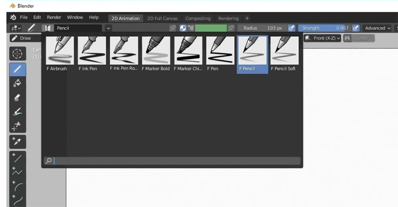398x207 pixels.
Task: Click the brush browse icon beside Pencil
Action: tap(48, 28)
